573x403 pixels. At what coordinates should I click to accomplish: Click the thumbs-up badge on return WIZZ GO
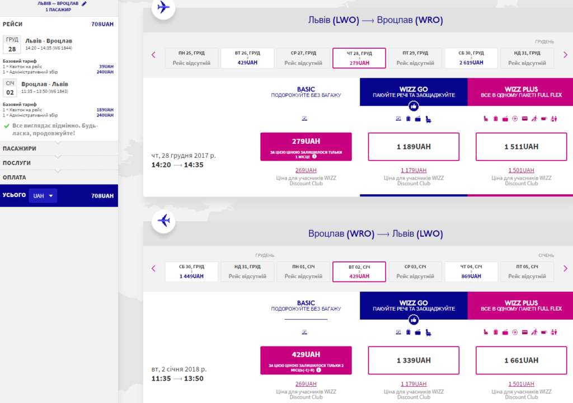click(414, 320)
